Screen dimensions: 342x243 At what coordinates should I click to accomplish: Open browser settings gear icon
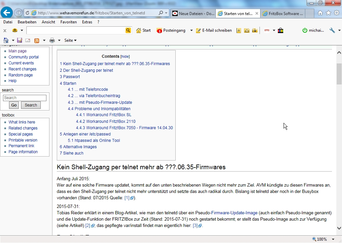tap(336, 13)
